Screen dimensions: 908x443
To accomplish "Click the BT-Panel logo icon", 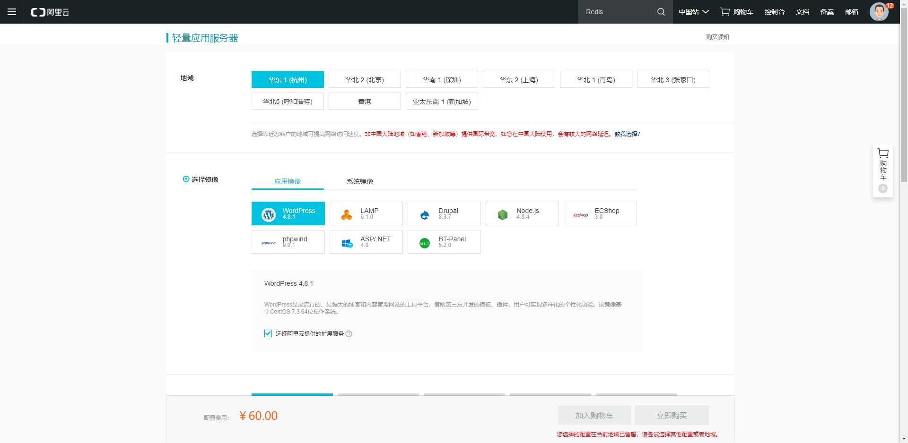I will click(x=425, y=243).
